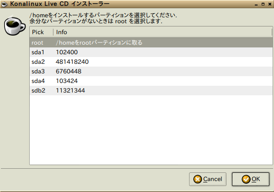Maximize the installer window
The image size is (274, 192).
coord(263,4)
